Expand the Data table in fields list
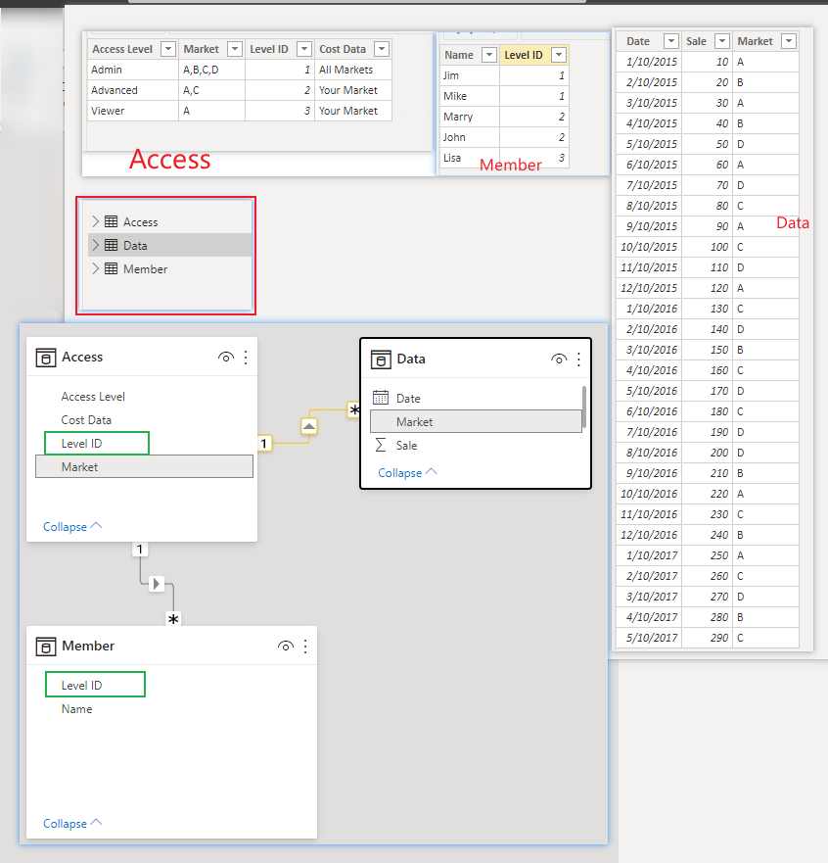This screenshot has height=863, width=828. [96, 245]
